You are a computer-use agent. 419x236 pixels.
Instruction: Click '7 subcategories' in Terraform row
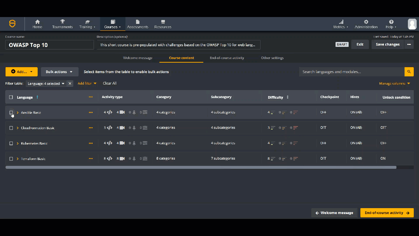click(223, 158)
